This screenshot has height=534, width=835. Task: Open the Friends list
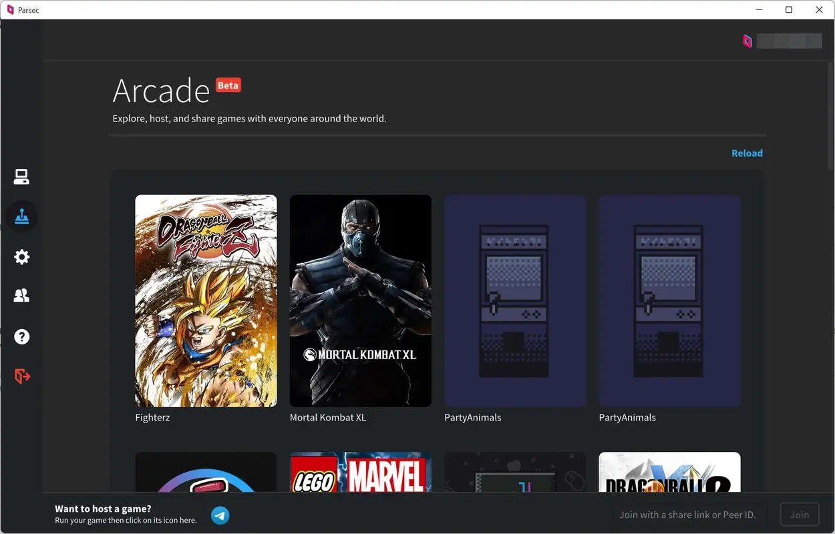click(x=21, y=295)
